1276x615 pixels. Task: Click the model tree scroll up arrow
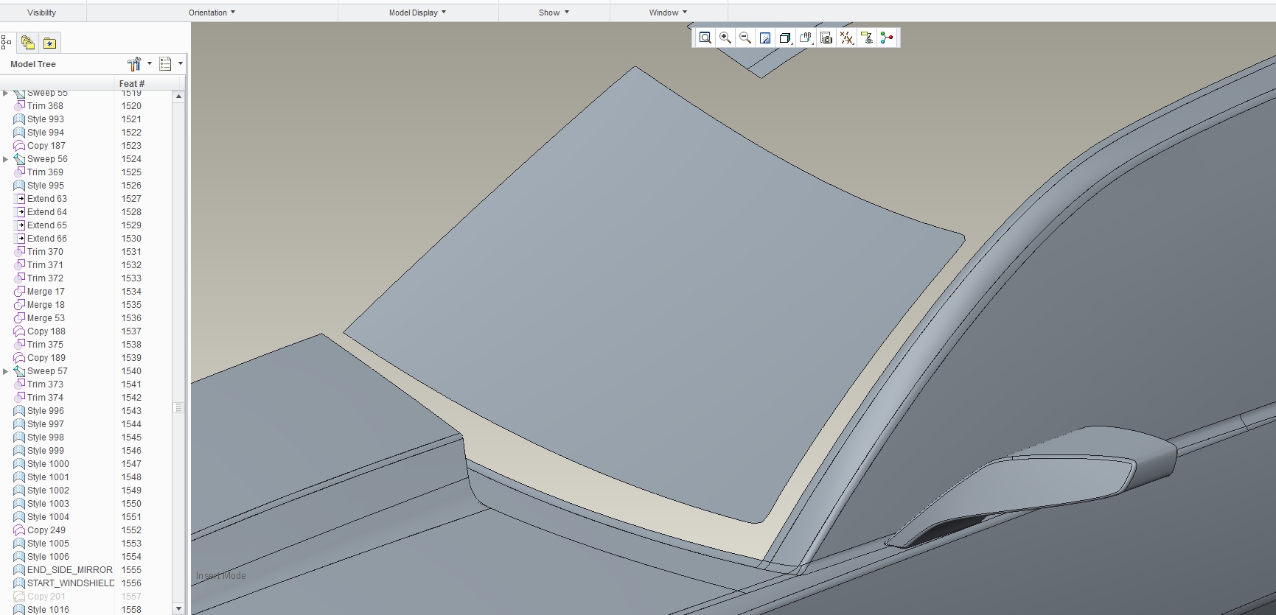click(178, 96)
